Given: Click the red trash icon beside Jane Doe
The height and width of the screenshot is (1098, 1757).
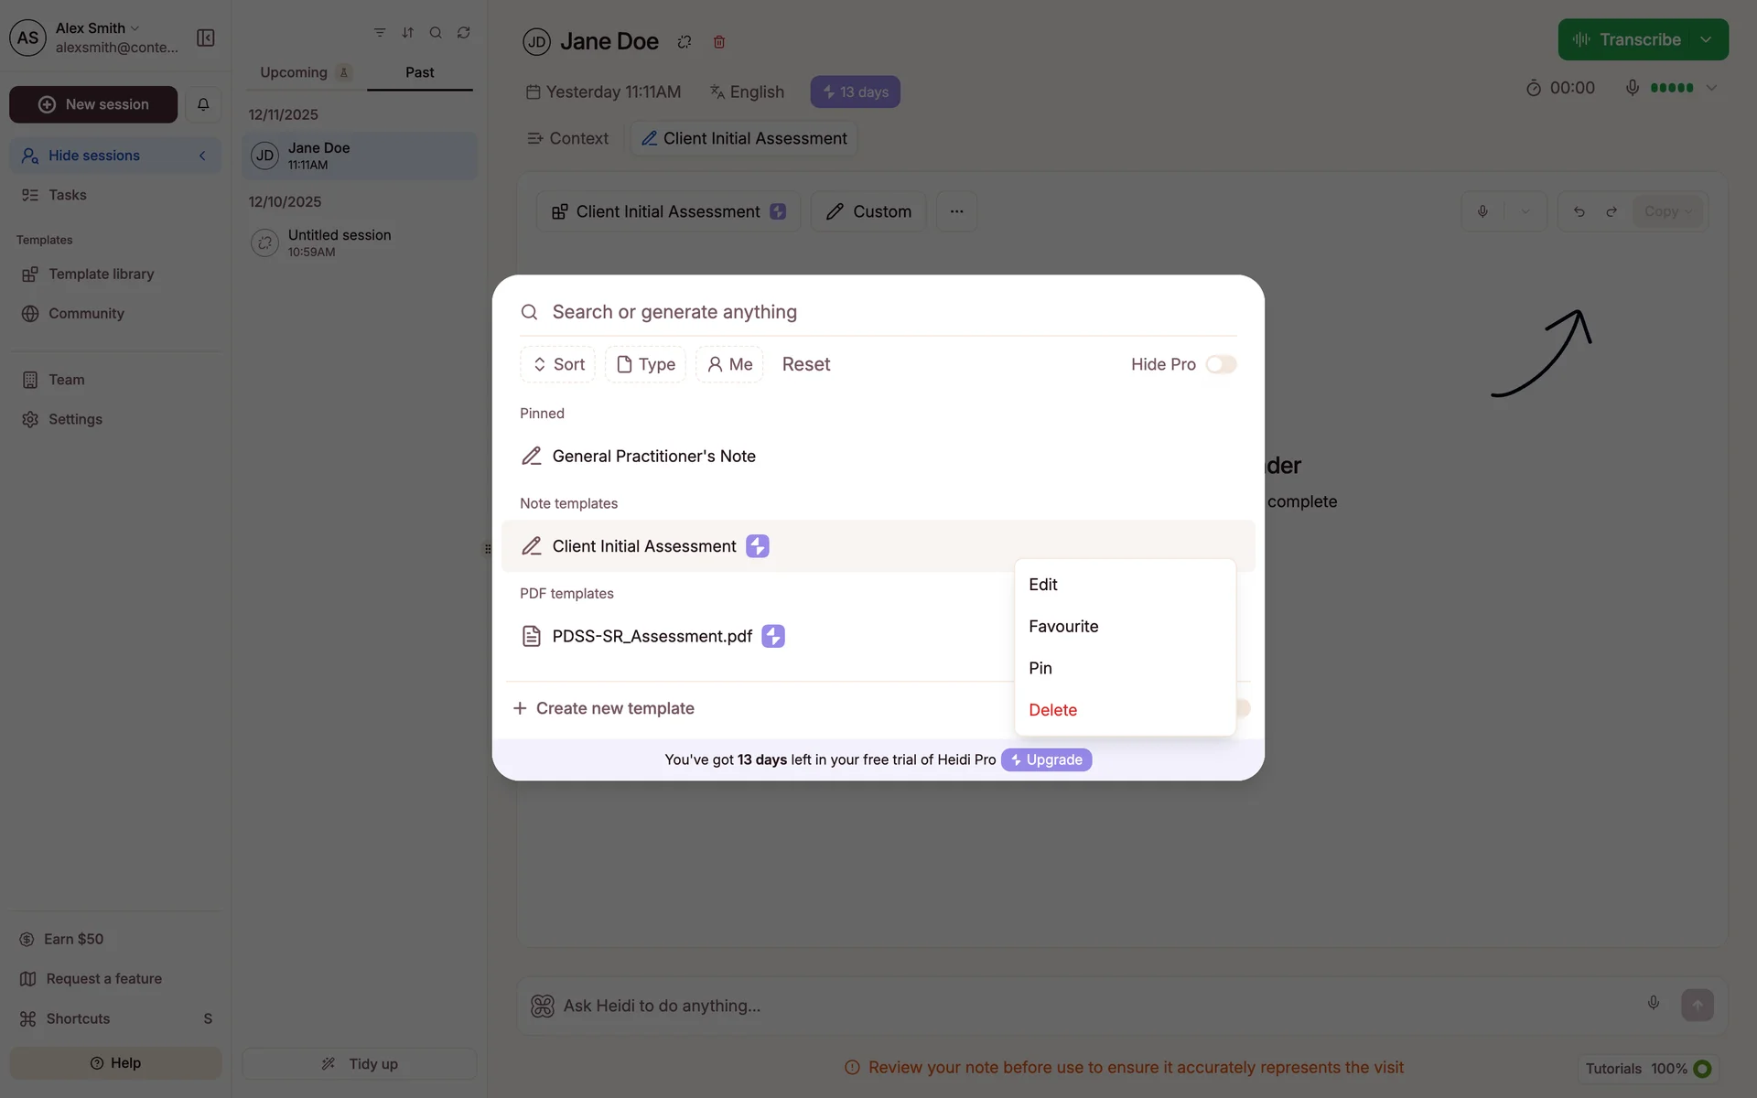Looking at the screenshot, I should coord(719,42).
